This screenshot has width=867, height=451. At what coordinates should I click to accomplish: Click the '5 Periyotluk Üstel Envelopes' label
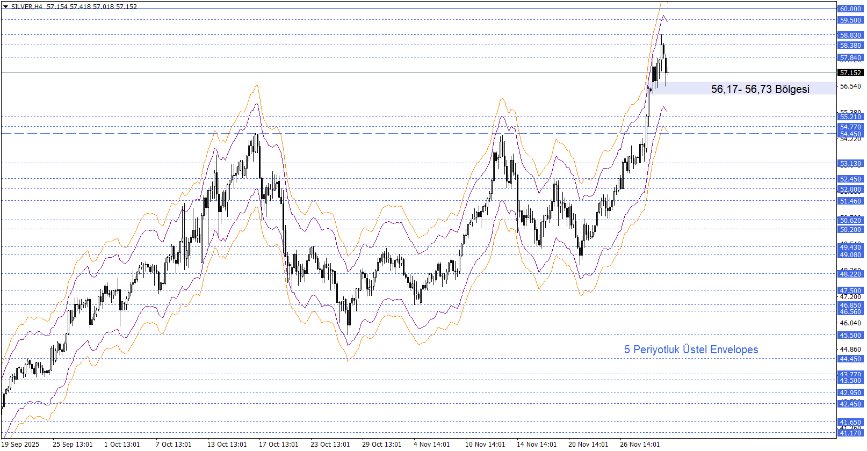click(x=691, y=350)
